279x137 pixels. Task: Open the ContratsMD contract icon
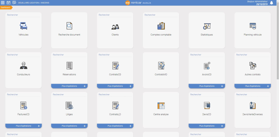(x=161, y=65)
